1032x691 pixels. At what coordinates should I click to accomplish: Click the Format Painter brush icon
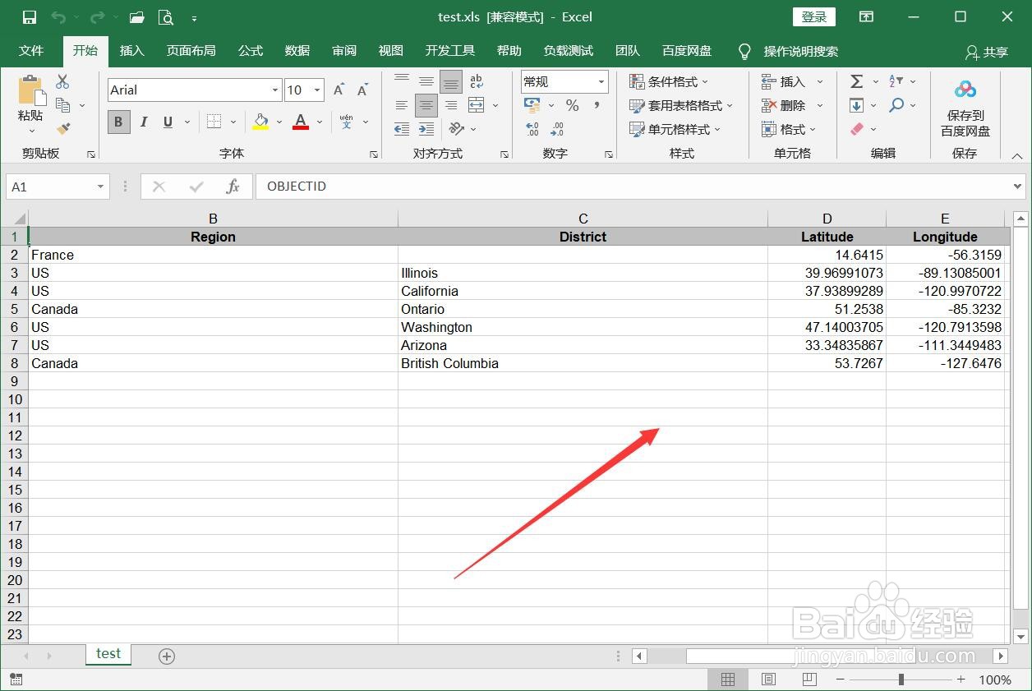(62, 129)
